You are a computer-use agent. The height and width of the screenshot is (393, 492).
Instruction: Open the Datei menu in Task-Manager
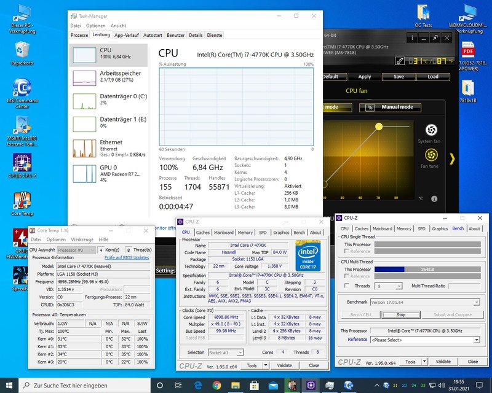(76, 25)
